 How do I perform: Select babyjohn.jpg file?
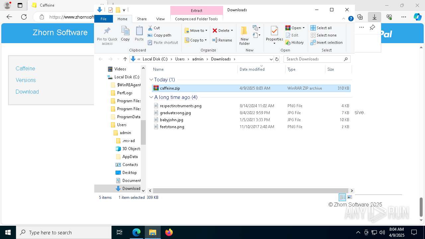[251, 120]
